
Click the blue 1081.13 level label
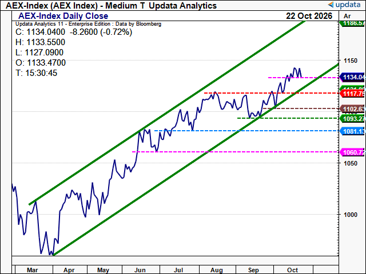tap(353, 131)
